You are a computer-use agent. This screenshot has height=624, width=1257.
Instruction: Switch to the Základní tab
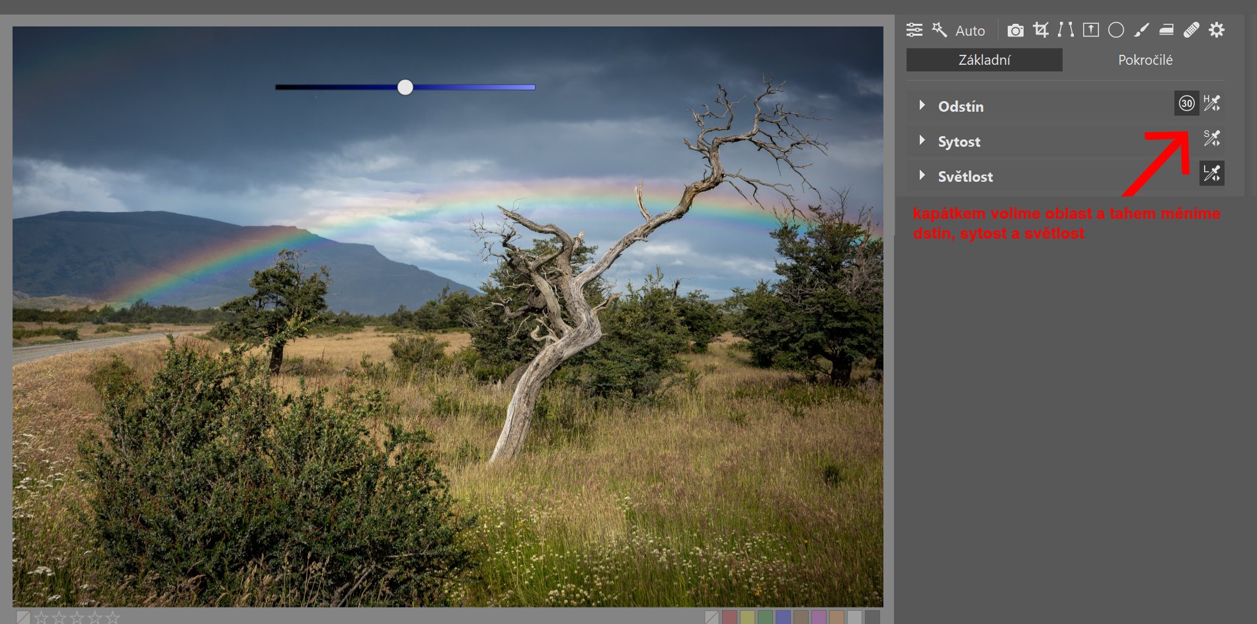click(985, 59)
